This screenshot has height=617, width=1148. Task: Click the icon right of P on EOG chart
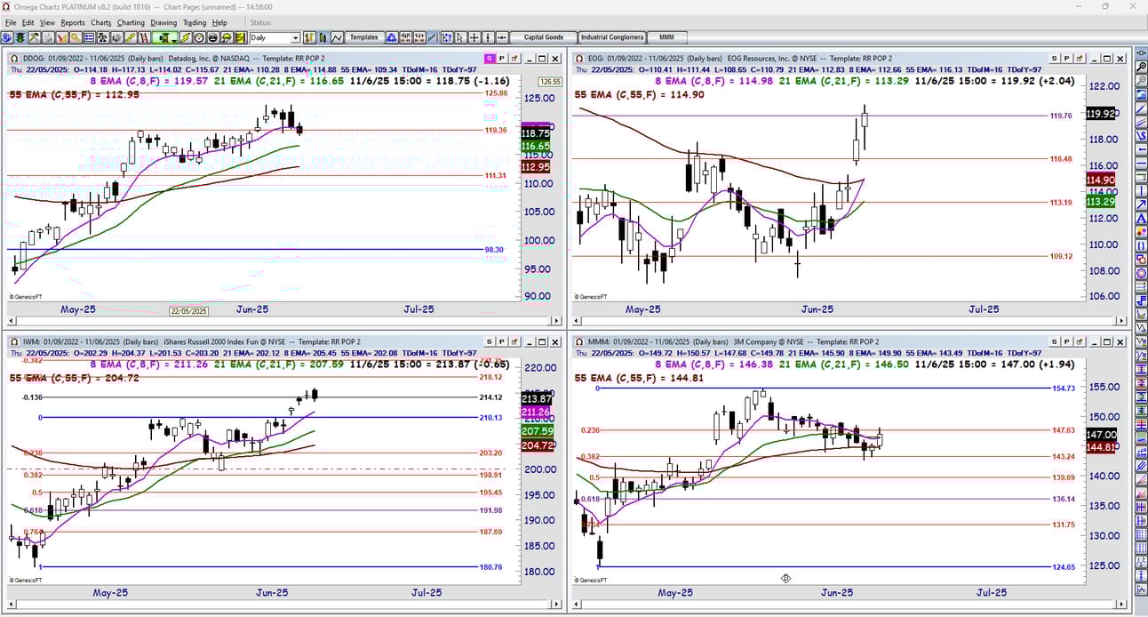[x=1080, y=59]
